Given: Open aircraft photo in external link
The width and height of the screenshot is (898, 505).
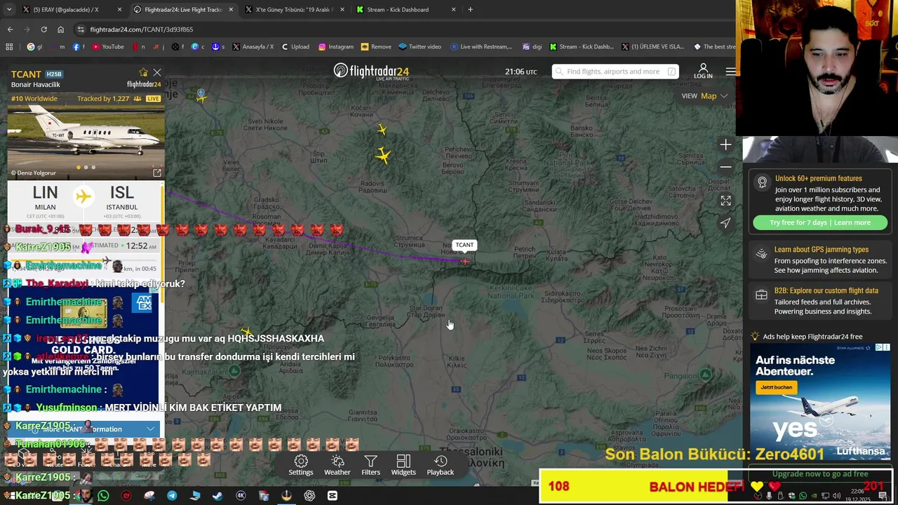Looking at the screenshot, I should (157, 173).
